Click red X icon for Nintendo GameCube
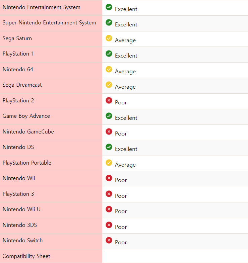This screenshot has height=263, width=248. coord(109,131)
